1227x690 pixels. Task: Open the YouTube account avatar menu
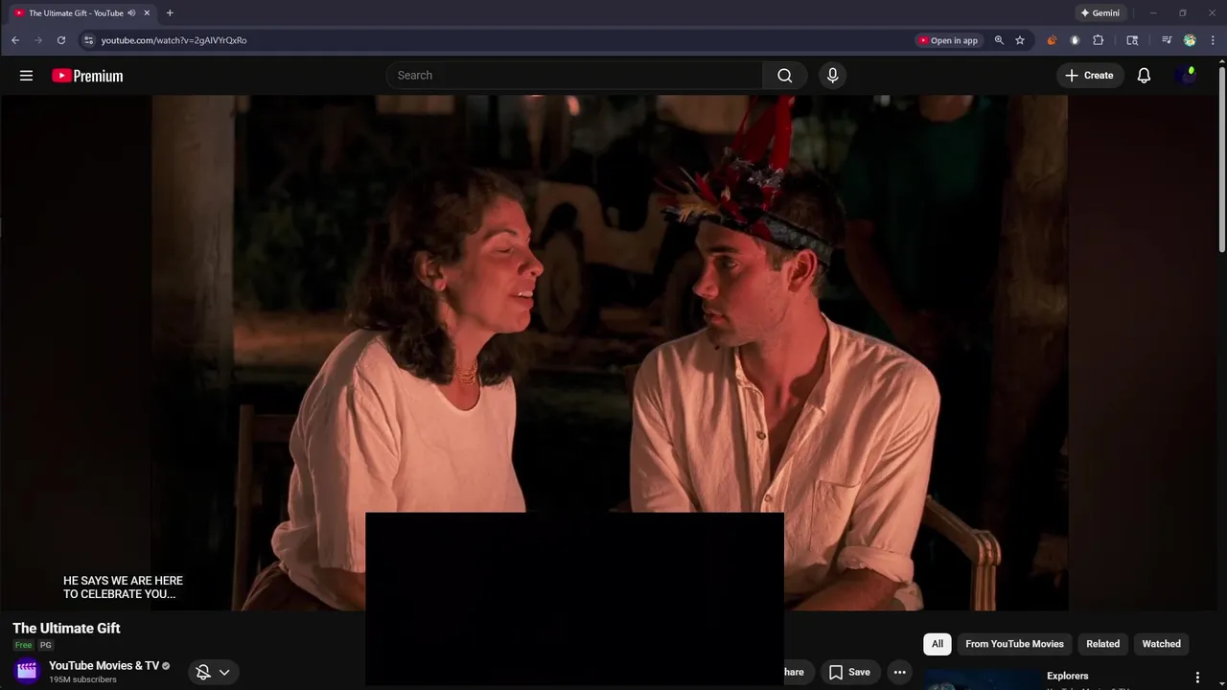(x=1187, y=76)
